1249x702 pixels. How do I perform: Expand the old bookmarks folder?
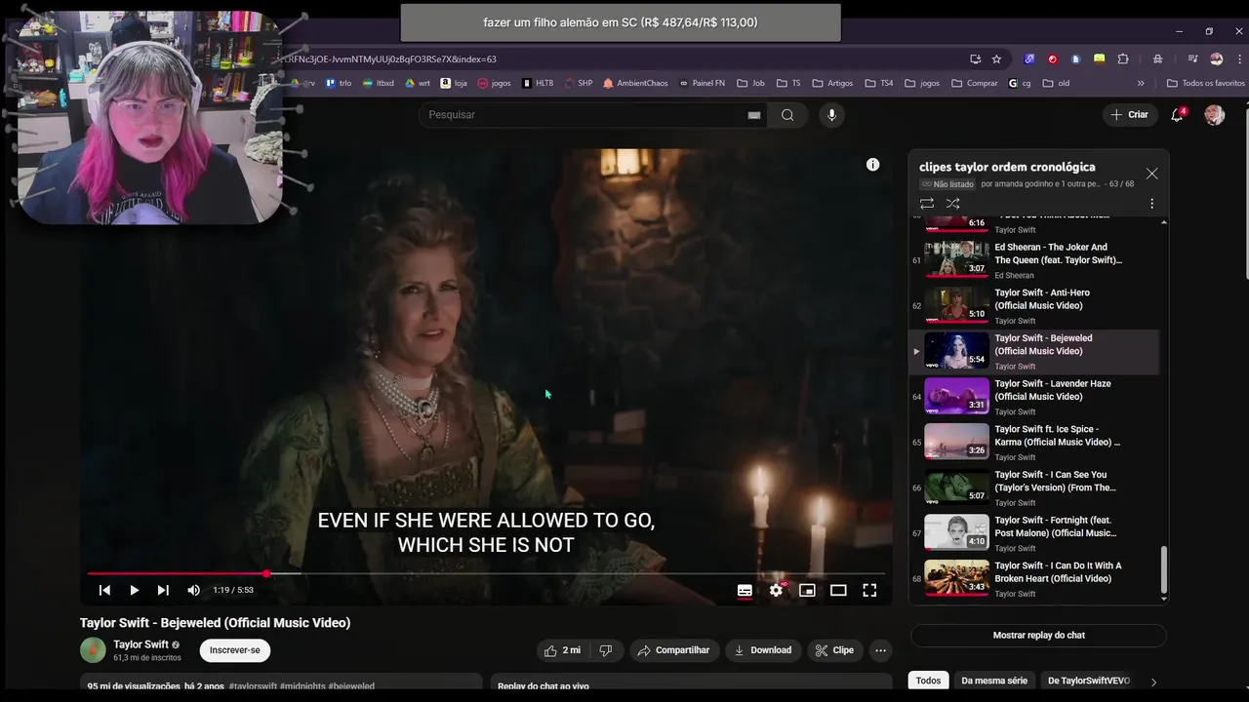(1056, 84)
